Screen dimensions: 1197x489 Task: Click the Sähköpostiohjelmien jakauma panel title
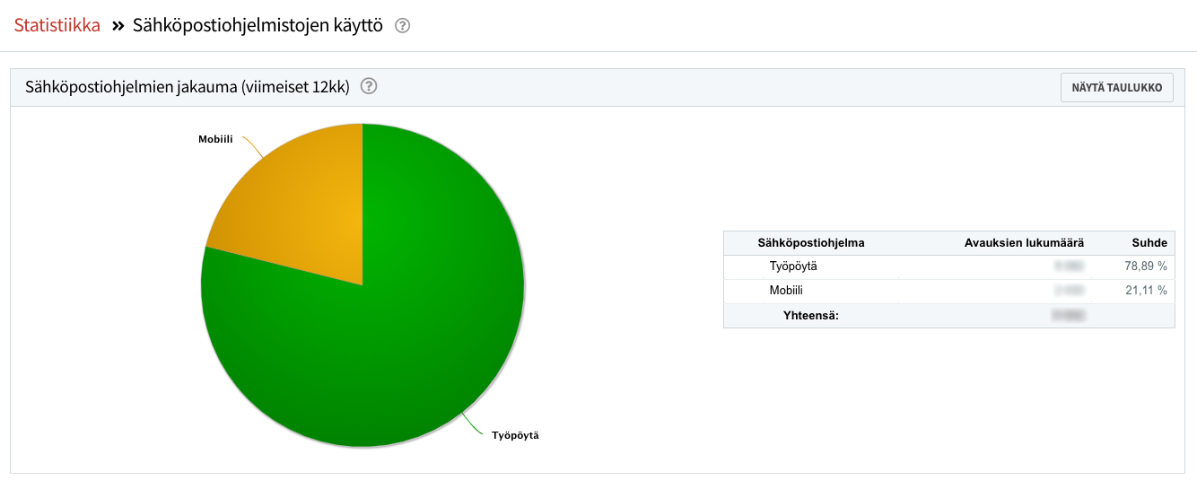tap(187, 87)
